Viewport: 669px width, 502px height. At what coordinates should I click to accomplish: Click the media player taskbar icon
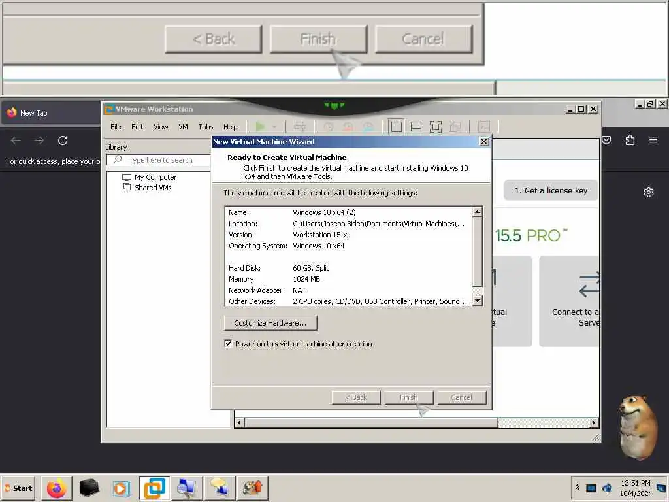click(x=121, y=488)
